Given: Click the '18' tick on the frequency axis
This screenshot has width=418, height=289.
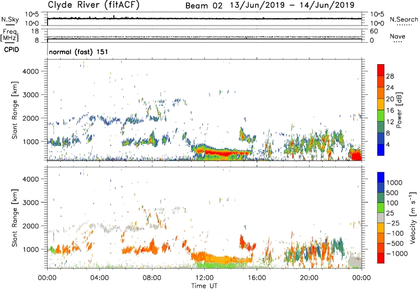Looking at the screenshot, I should [x=35, y=31].
